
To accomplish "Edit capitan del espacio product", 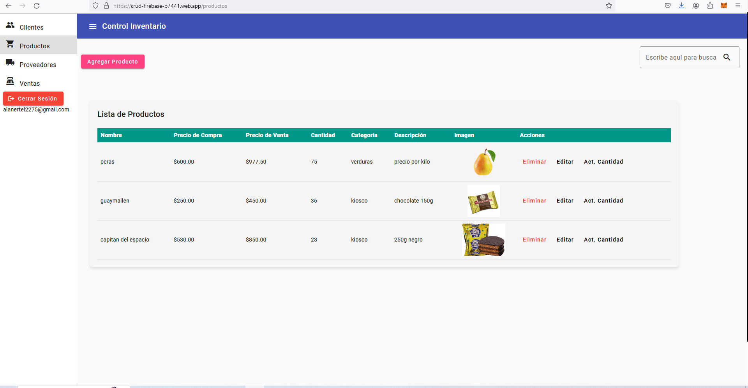I will [565, 240].
